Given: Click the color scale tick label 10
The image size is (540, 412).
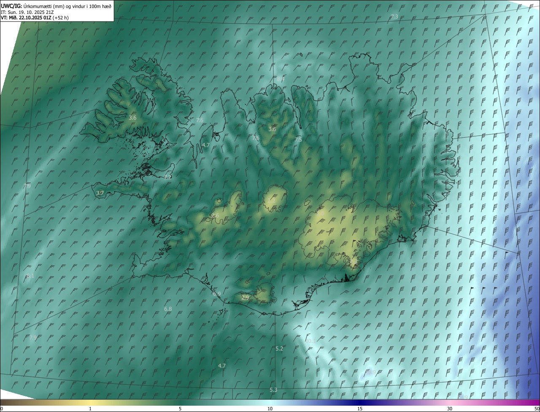Looking at the screenshot, I should tap(270, 409).
